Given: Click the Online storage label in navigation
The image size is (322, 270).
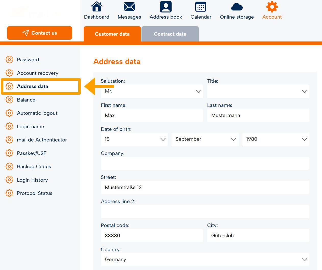Looking at the screenshot, I should (x=237, y=17).
